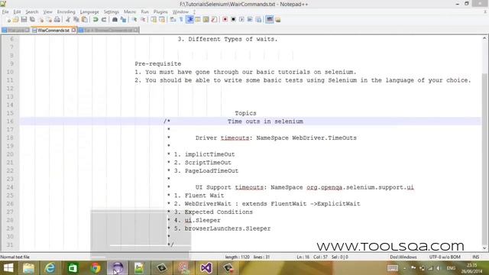Click the Redo toolbar icon
Image resolution: width=489 pixels, height=275 pixels.
click(x=104, y=20)
